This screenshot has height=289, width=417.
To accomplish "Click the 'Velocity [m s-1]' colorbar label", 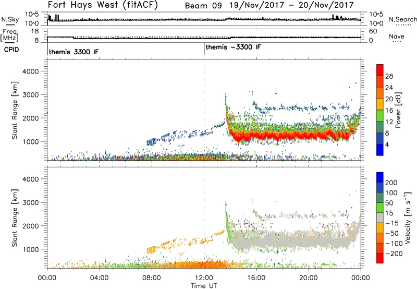I will pos(408,218).
